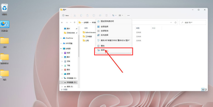Click the refresh icon beside address bar

(176, 23)
